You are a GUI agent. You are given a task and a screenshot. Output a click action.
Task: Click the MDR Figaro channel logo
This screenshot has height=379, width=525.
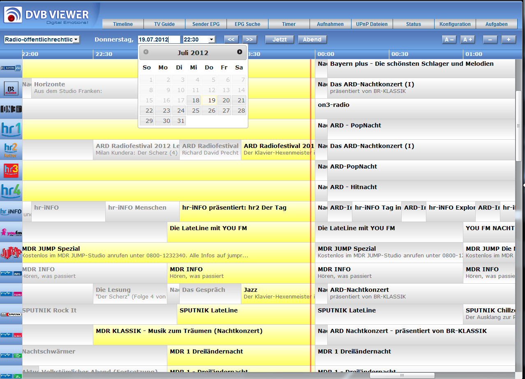click(11, 294)
